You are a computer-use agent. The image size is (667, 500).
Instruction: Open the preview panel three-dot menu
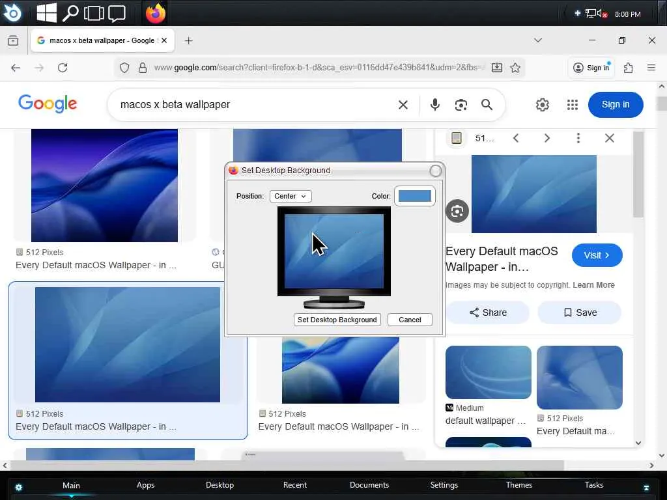tap(578, 138)
